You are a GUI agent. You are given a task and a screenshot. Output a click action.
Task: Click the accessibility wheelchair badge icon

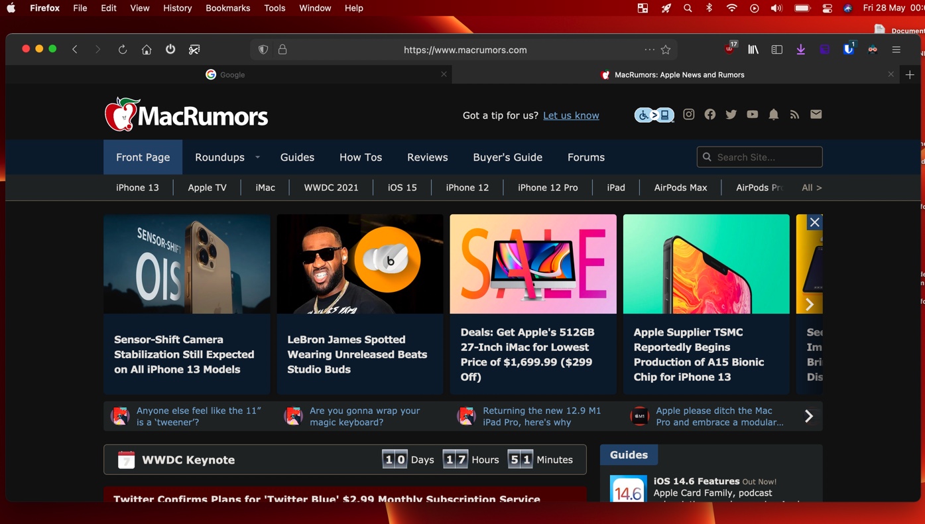(x=654, y=115)
